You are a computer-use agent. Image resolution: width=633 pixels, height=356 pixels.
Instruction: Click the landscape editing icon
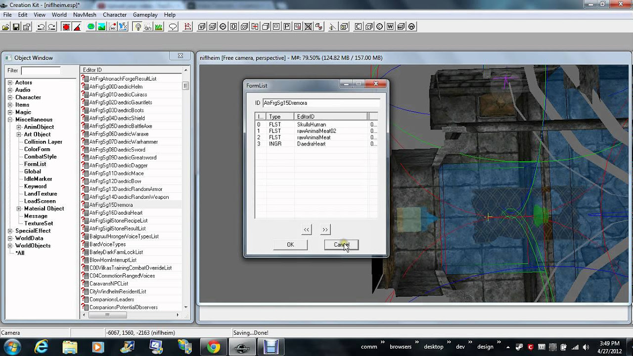point(102,27)
